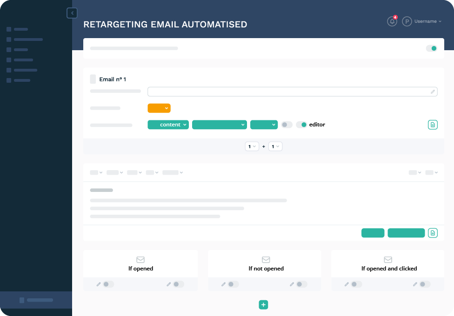Click left pencil icon under 'If opened and clicked'
The height and width of the screenshot is (316, 454).
[347, 284]
